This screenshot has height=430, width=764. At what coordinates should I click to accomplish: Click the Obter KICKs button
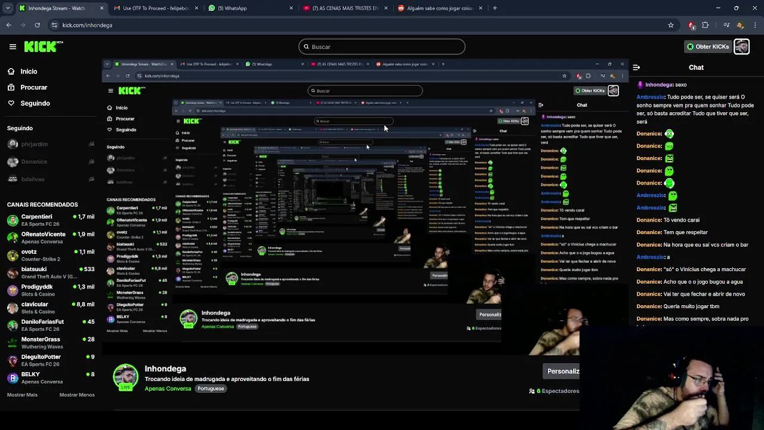click(x=708, y=47)
